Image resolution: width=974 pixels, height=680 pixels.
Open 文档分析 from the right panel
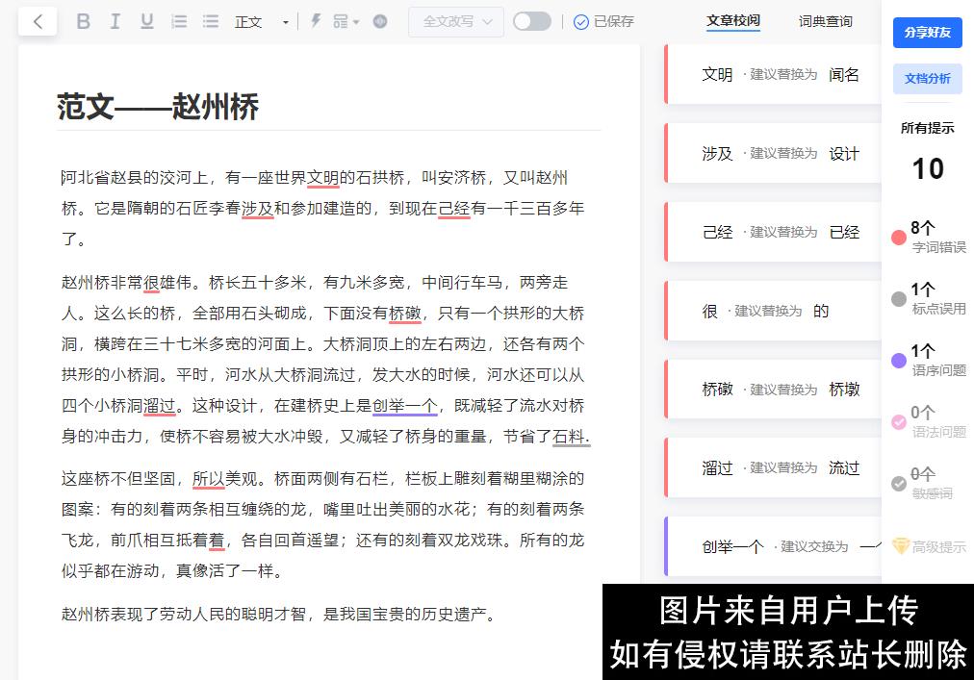click(x=927, y=79)
